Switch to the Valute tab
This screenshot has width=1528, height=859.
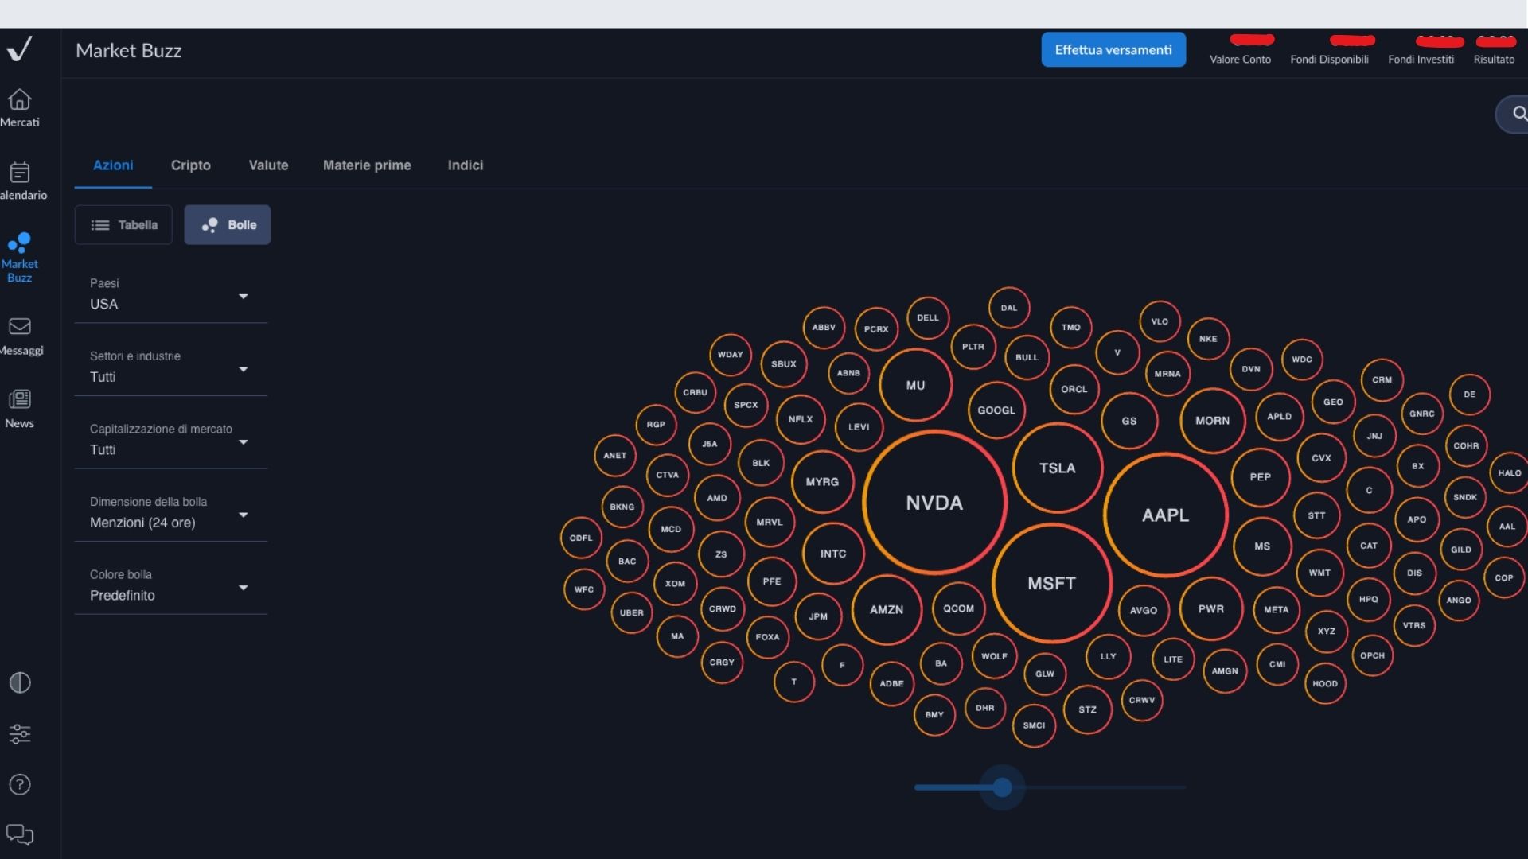click(x=268, y=165)
